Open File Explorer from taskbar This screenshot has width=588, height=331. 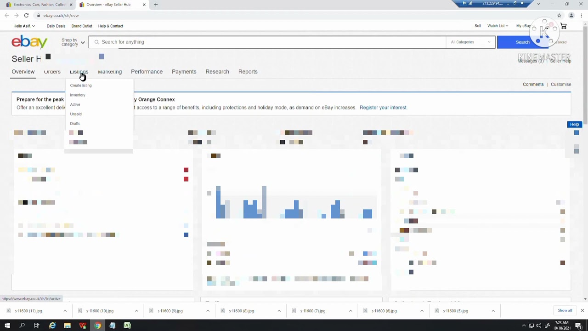(67, 325)
